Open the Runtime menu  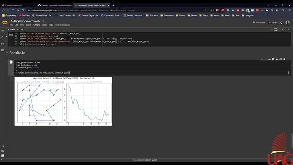tap(37, 25)
